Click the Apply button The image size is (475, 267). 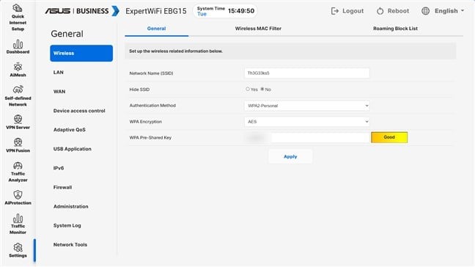tap(290, 157)
